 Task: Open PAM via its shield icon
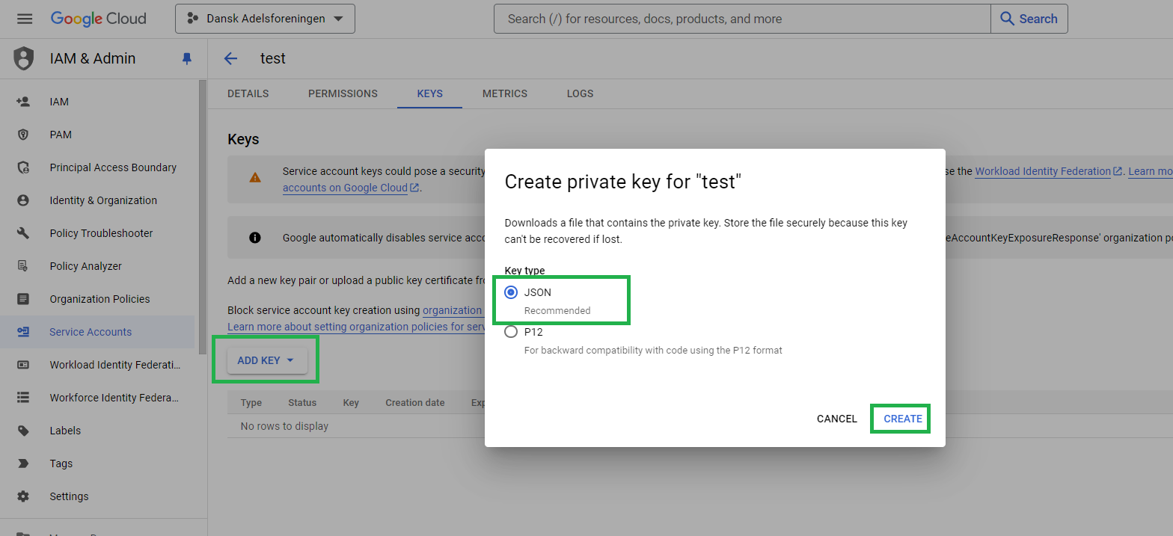tap(23, 135)
